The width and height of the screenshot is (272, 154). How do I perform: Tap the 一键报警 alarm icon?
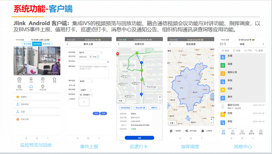[171, 131]
